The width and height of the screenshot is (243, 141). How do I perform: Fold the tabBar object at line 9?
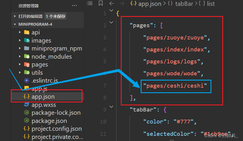(111, 107)
